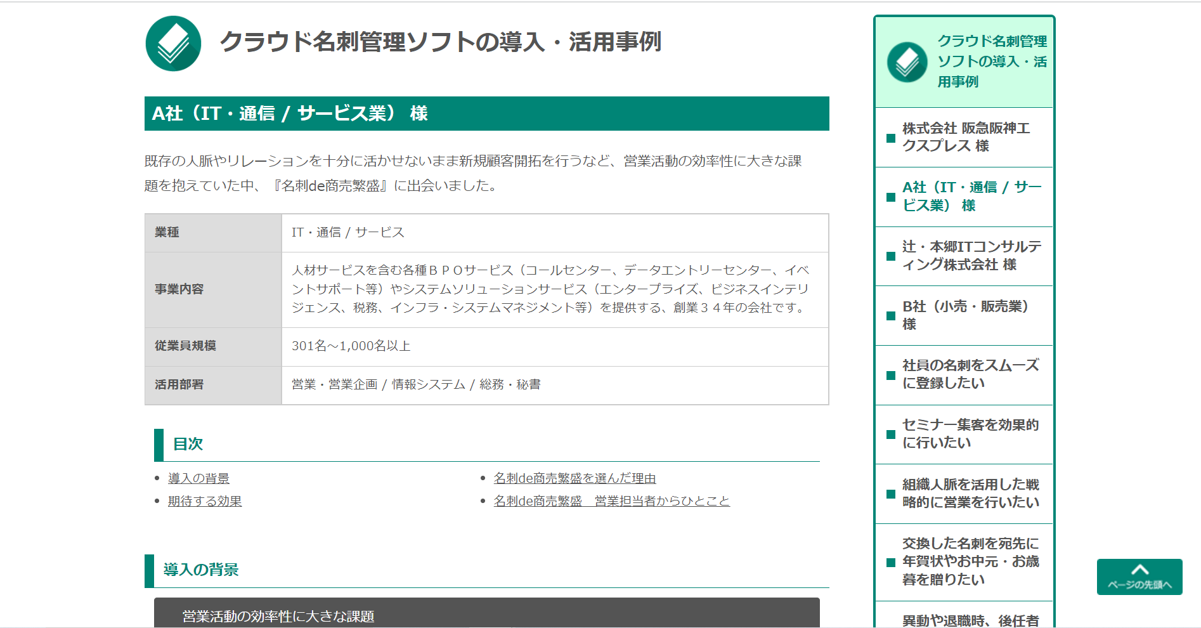
Task: Select 株式会社 阪急阪神エクスプレス 様 in sidebar
Action: [965, 137]
